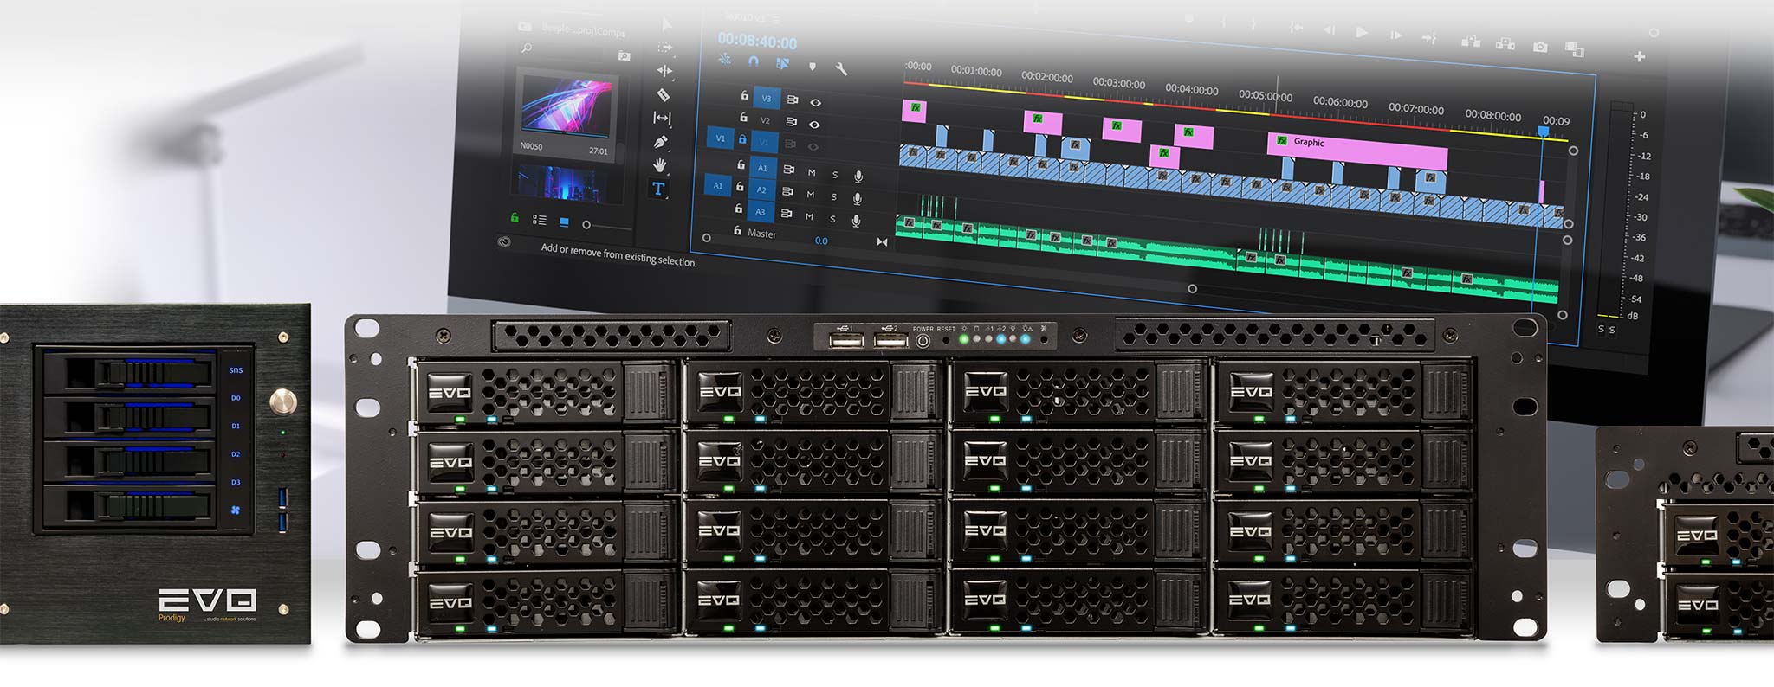The height and width of the screenshot is (687, 1774).
Task: Unlock the locked V1 track
Action: [741, 138]
